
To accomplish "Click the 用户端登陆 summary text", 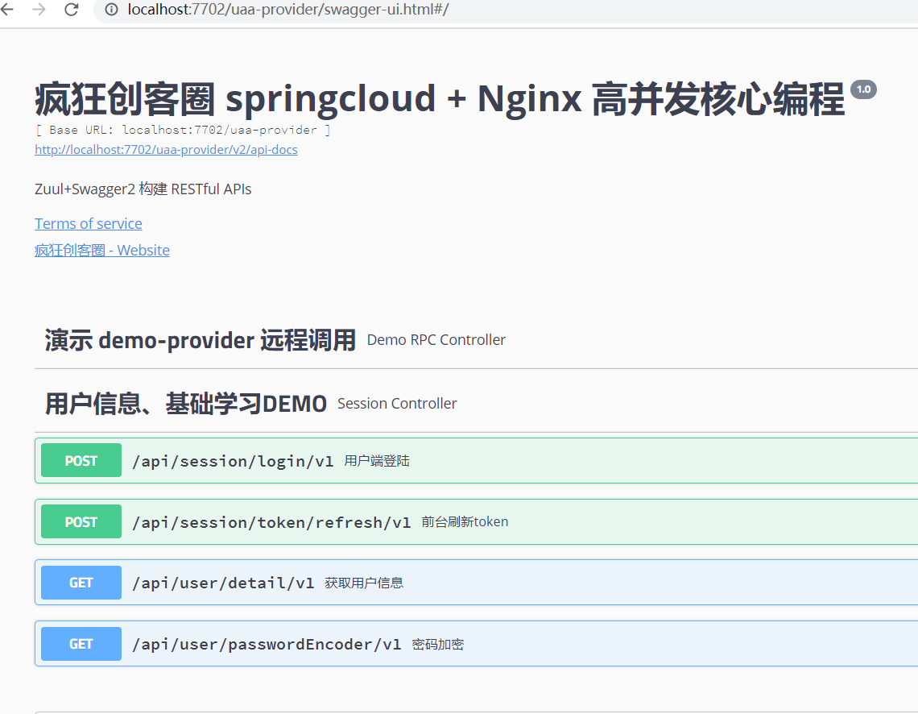I will click(x=376, y=461).
